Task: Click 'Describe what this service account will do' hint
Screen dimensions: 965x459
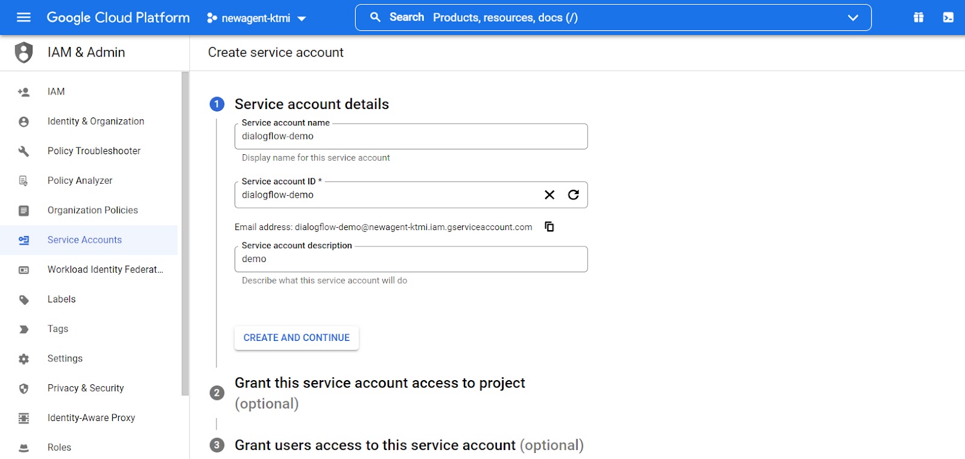Action: coord(324,281)
